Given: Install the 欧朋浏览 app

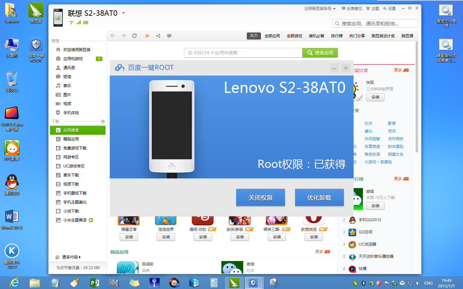Looking at the screenshot, I should (314, 237).
